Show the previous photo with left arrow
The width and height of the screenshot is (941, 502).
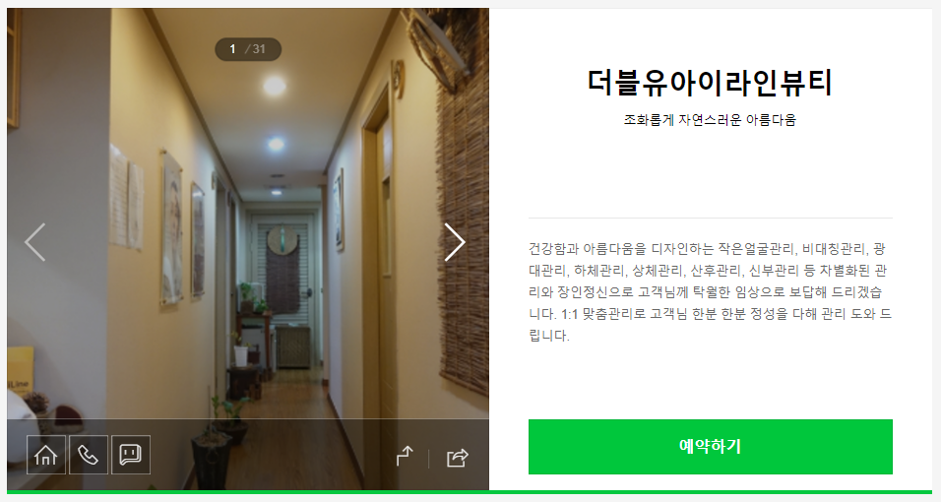coord(34,242)
